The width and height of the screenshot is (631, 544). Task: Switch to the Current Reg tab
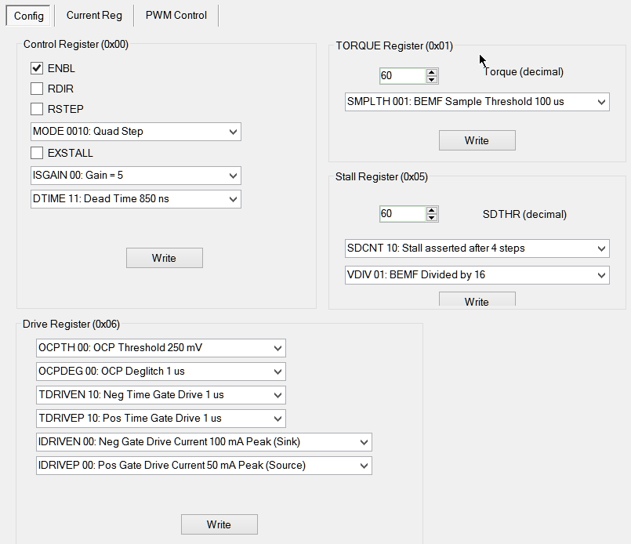94,15
